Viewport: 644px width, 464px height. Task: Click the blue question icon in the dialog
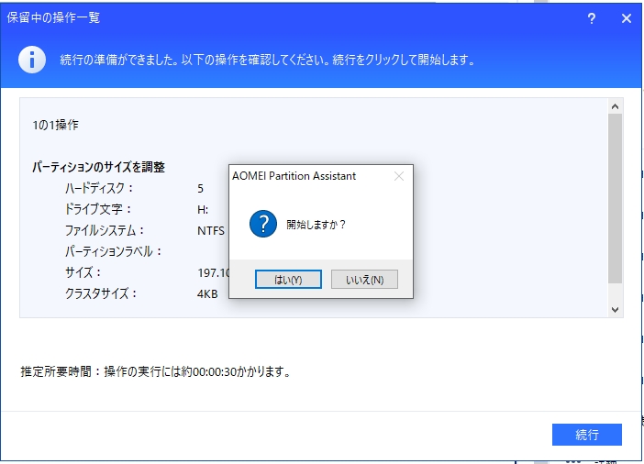coord(263,224)
